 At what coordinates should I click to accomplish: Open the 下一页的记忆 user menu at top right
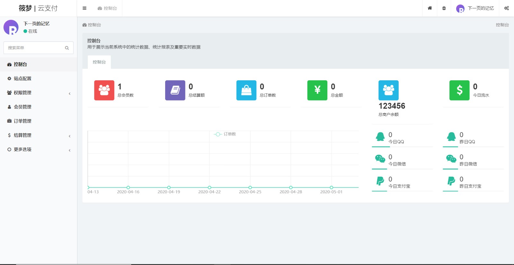[475, 8]
